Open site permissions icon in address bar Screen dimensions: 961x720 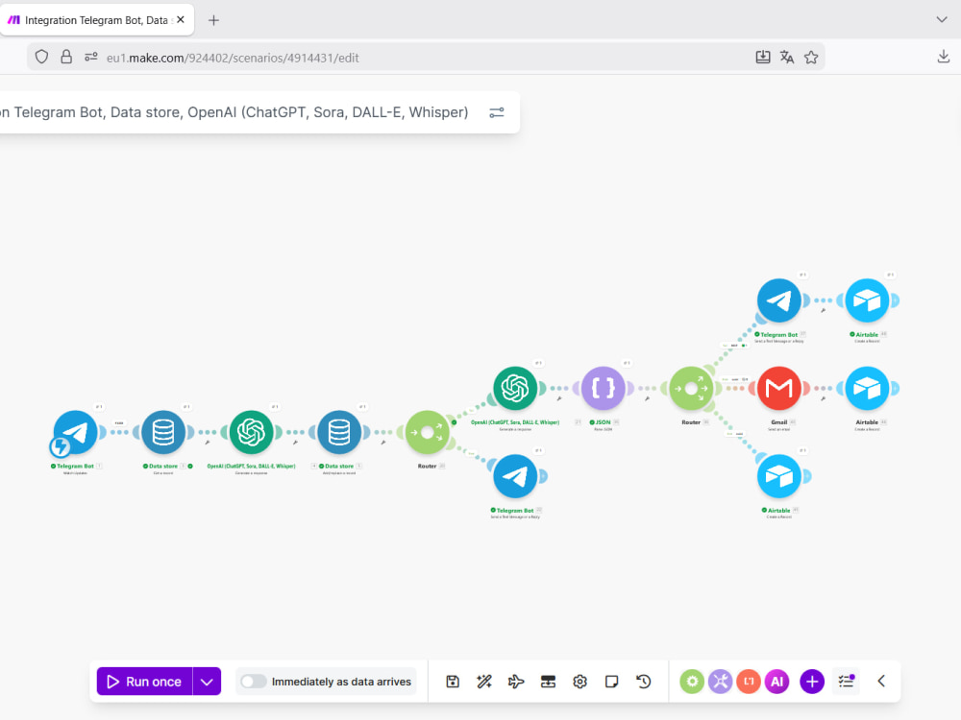[x=91, y=57]
